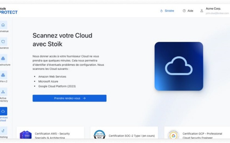The image size is (230, 143).
Task: Select the Google Cloud Platform (2023) item
Action: point(57,86)
